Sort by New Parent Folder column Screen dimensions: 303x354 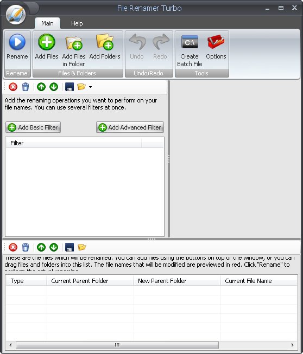click(177, 281)
